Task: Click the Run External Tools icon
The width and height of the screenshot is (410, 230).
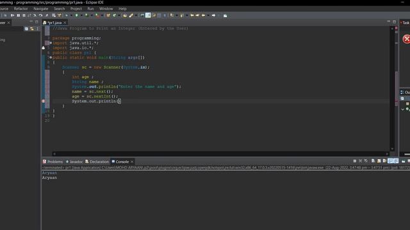Action: [97, 15]
